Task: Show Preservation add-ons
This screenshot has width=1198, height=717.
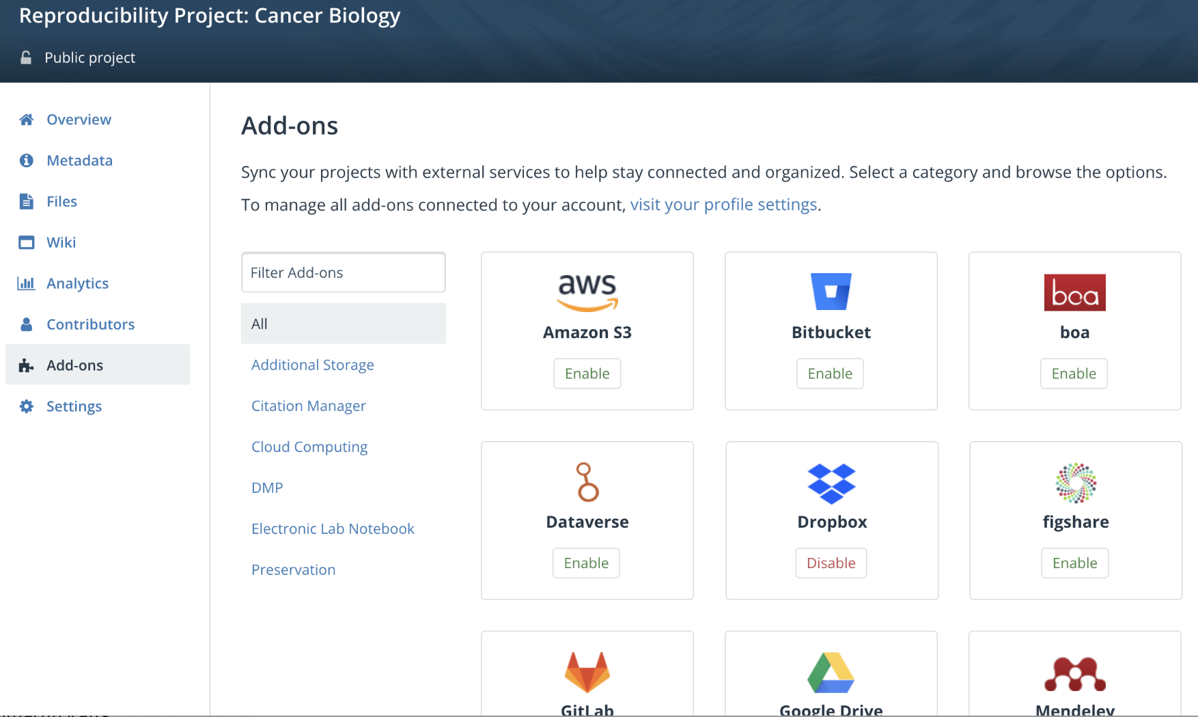Action: [x=293, y=570]
